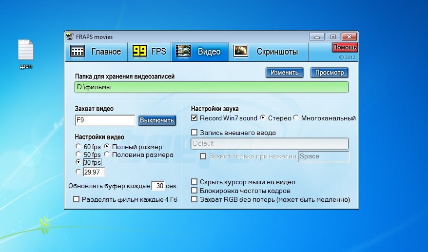The width and height of the screenshot is (428, 252).
Task: Minimize the FRAPS window
Action: [x=317, y=37]
